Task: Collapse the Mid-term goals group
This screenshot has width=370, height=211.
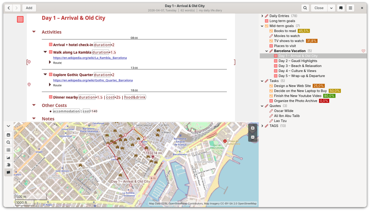Action: (262, 26)
